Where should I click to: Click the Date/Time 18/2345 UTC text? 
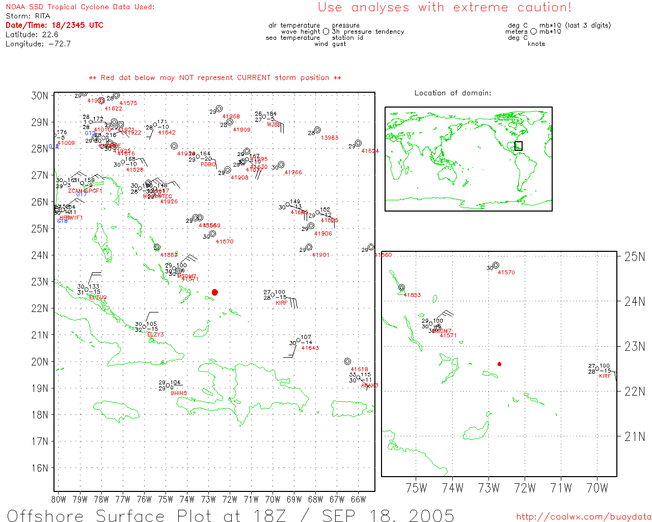click(55, 25)
